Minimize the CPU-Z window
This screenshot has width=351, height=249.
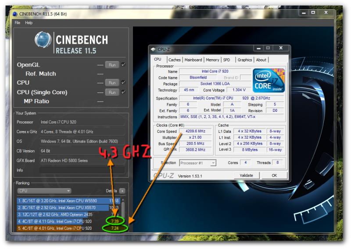pos(258,48)
